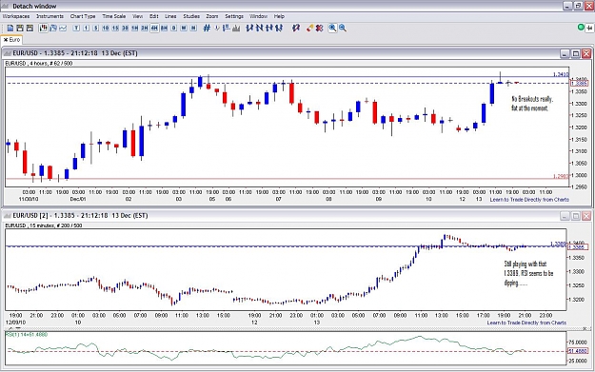Click the 1.2983 support level label

pos(561,176)
